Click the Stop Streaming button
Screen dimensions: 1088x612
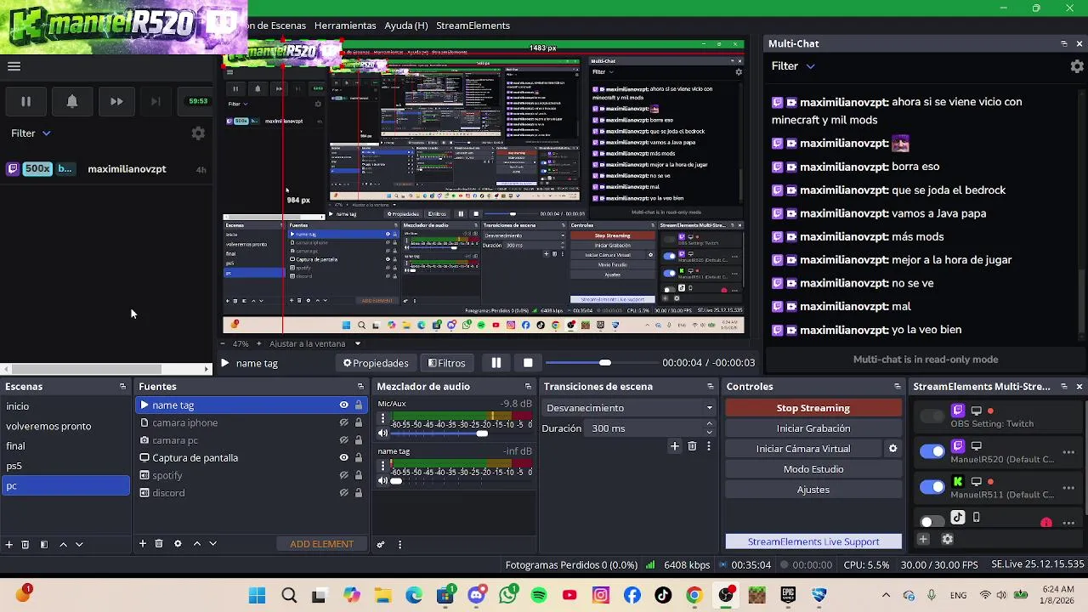pos(813,408)
